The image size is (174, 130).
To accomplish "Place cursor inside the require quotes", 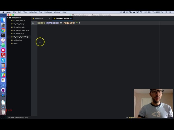I will [x=77, y=23].
